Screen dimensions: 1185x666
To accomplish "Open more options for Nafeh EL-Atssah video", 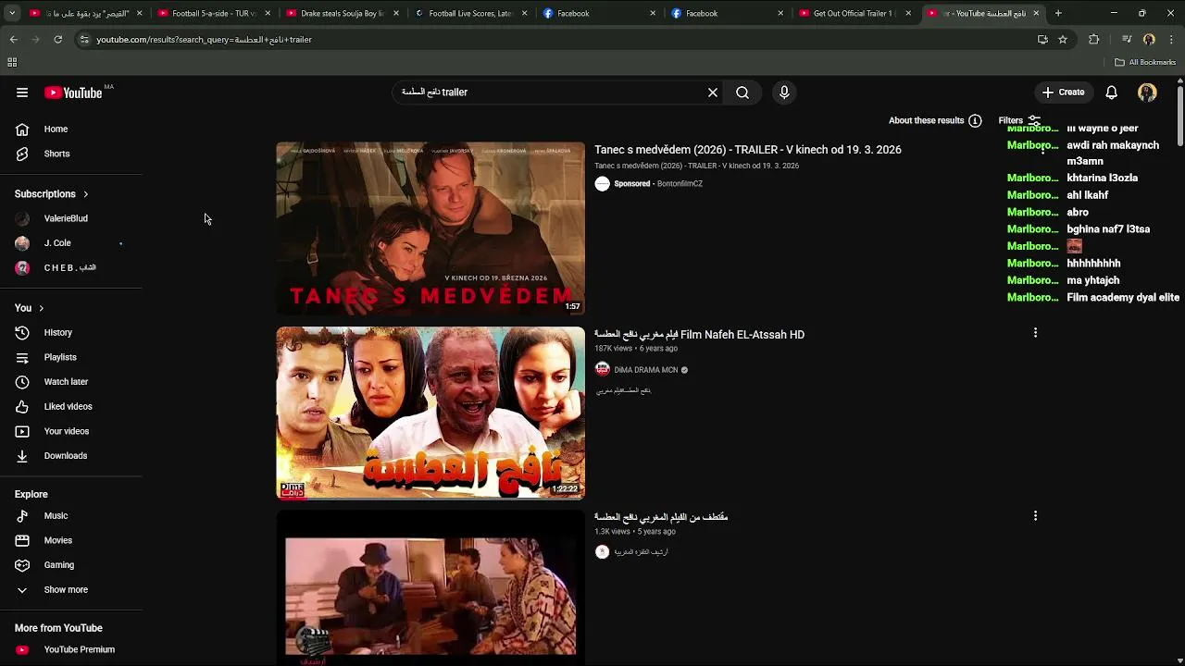I will (1035, 333).
